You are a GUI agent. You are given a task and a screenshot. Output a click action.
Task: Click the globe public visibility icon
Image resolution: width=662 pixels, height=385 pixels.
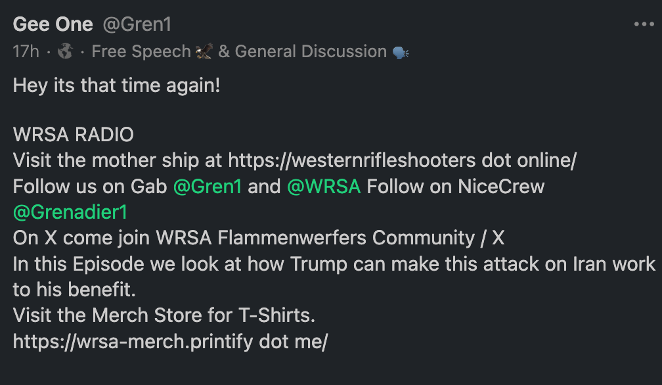pyautogui.click(x=65, y=51)
